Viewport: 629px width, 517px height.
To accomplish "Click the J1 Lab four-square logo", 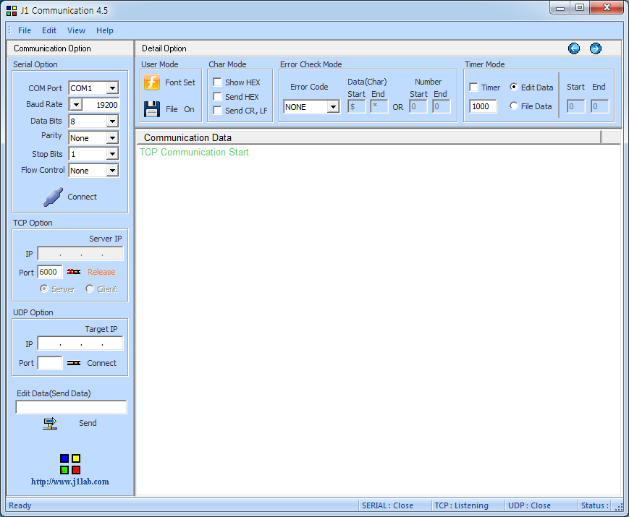I will click(x=70, y=464).
